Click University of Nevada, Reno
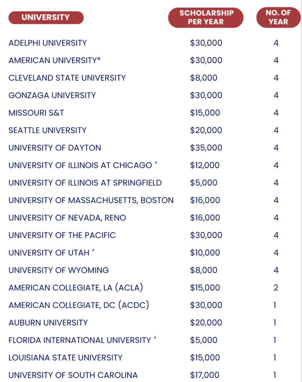 [x=67, y=218]
